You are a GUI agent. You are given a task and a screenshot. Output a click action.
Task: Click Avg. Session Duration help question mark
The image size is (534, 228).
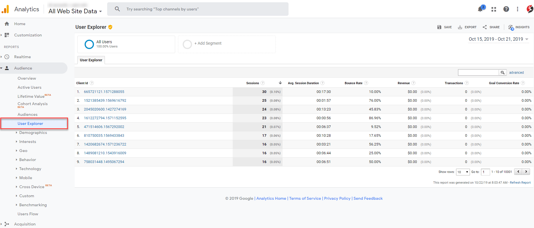coord(323,83)
